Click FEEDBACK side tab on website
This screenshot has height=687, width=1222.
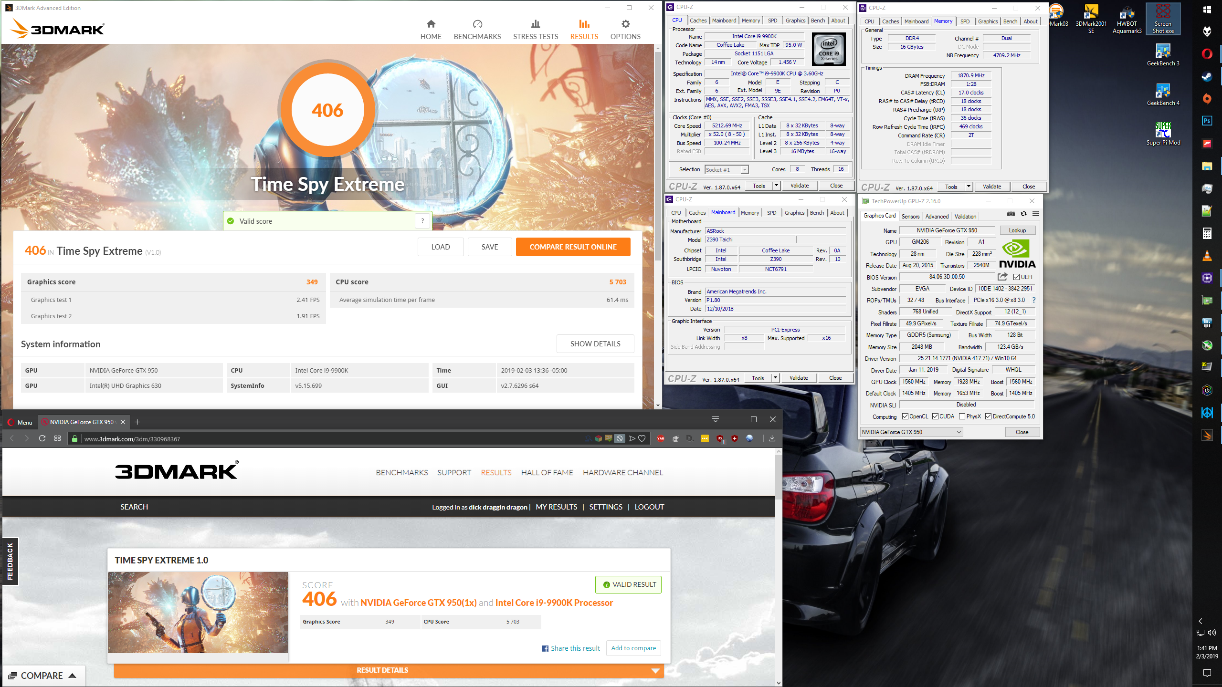point(10,562)
